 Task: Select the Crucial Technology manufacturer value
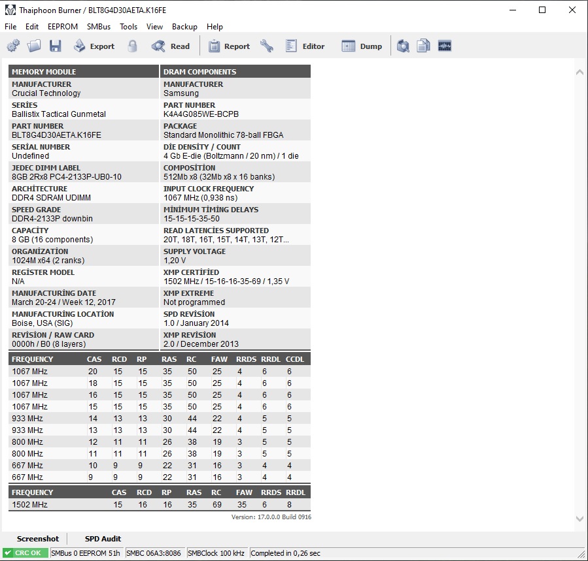46,93
